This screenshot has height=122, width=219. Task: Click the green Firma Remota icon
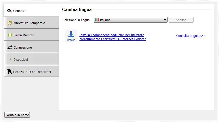10,35
